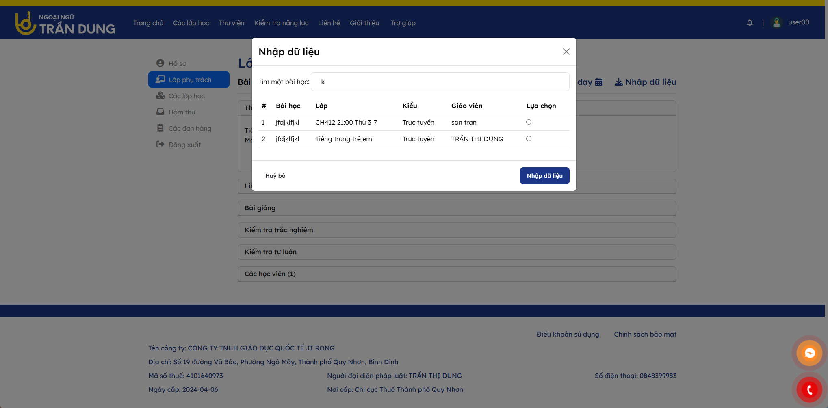
Task: Click the user00 username
Action: coord(799,22)
